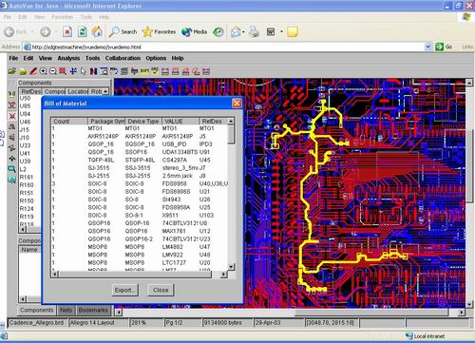Click the Device Type column header
The image size is (475, 343).
coord(143,122)
